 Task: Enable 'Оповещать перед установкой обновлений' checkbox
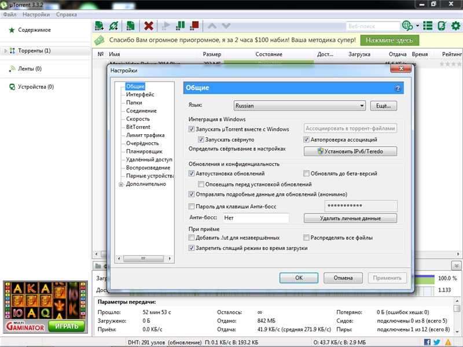pos(201,184)
